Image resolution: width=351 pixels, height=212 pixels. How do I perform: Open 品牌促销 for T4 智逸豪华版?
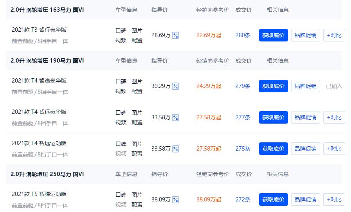305,86
